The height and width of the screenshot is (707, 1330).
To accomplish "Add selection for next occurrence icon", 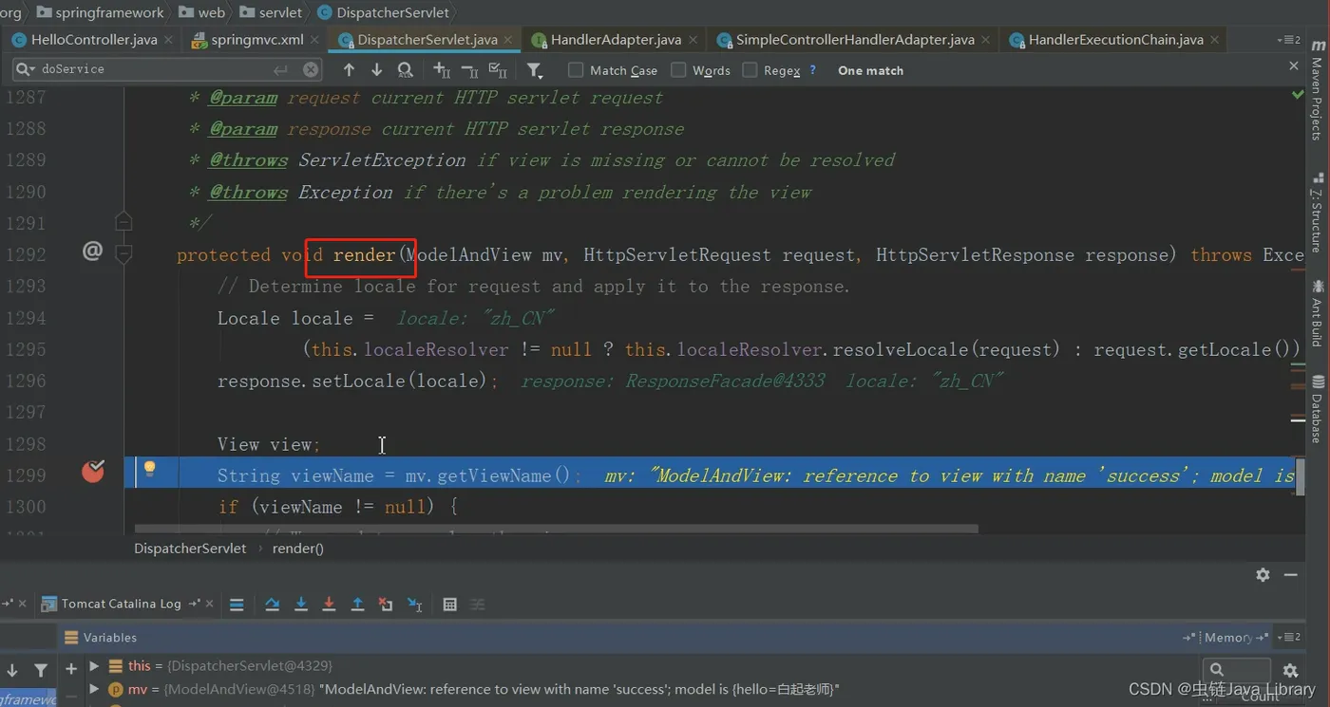I will [x=442, y=69].
